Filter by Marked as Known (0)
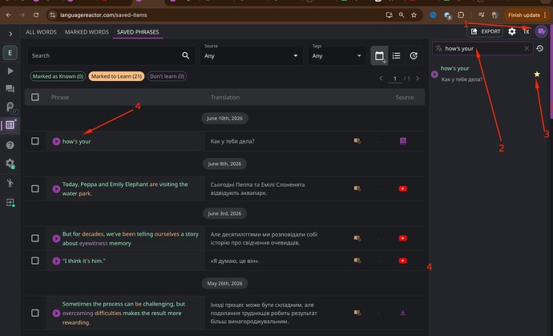553x336 pixels. pyautogui.click(x=58, y=76)
